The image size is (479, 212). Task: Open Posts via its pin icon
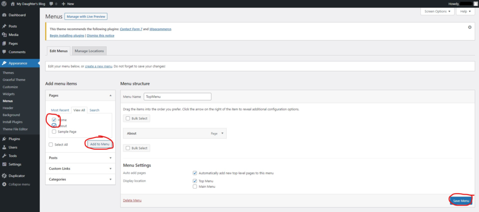pyautogui.click(x=4, y=26)
